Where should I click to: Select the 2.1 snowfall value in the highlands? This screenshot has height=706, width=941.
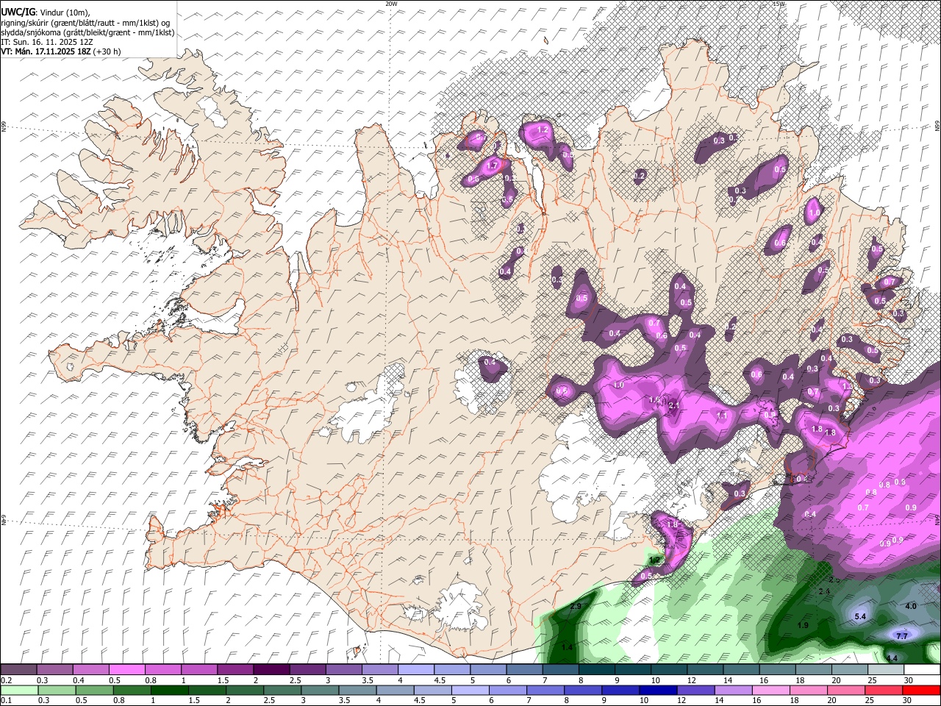coord(673,405)
